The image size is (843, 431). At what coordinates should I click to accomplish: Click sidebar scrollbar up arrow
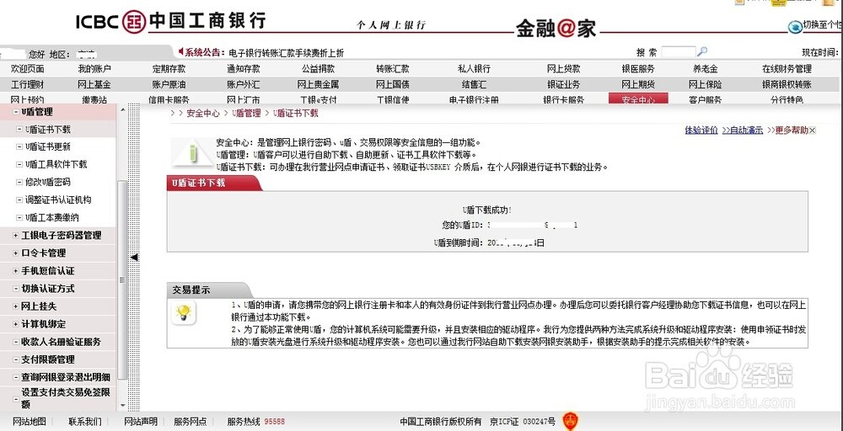pyautogui.click(x=122, y=109)
